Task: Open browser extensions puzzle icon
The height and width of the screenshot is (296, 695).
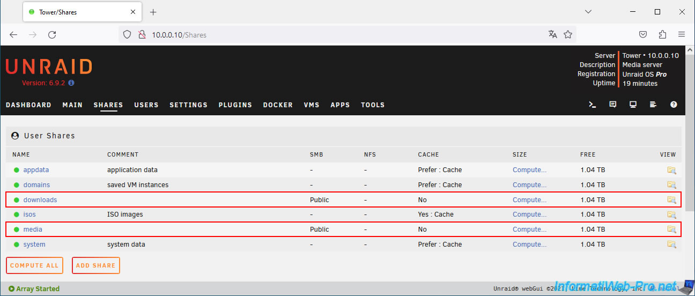Action: pyautogui.click(x=662, y=34)
